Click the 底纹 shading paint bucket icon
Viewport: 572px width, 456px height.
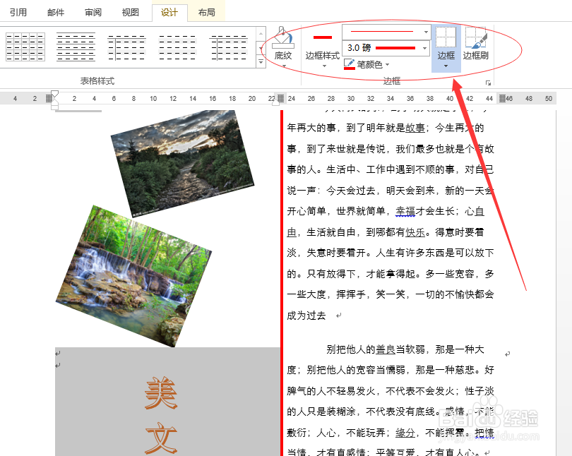tap(283, 38)
